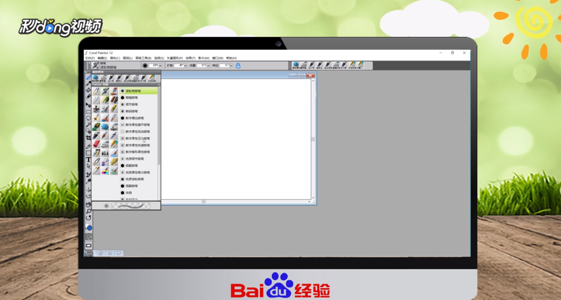
Task: Expand the 扩散 40° dropdown arrow
Action: point(186,66)
